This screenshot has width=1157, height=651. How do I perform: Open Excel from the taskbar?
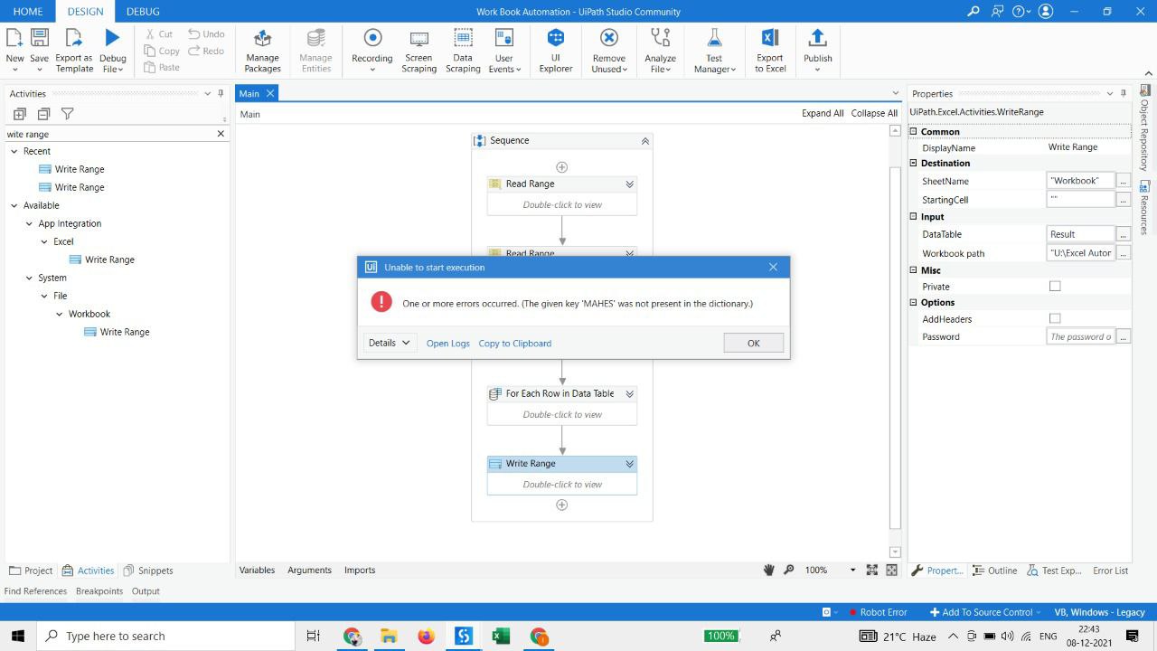tap(501, 636)
